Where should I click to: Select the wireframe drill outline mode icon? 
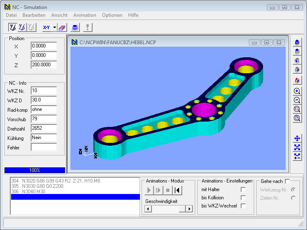[32, 27]
